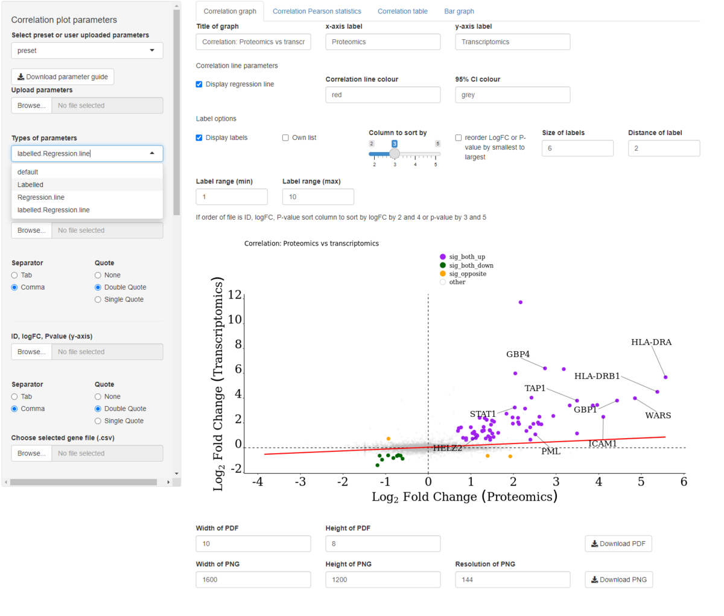Click the Download PDF button
Screen dimensions: 724x616
(618, 544)
